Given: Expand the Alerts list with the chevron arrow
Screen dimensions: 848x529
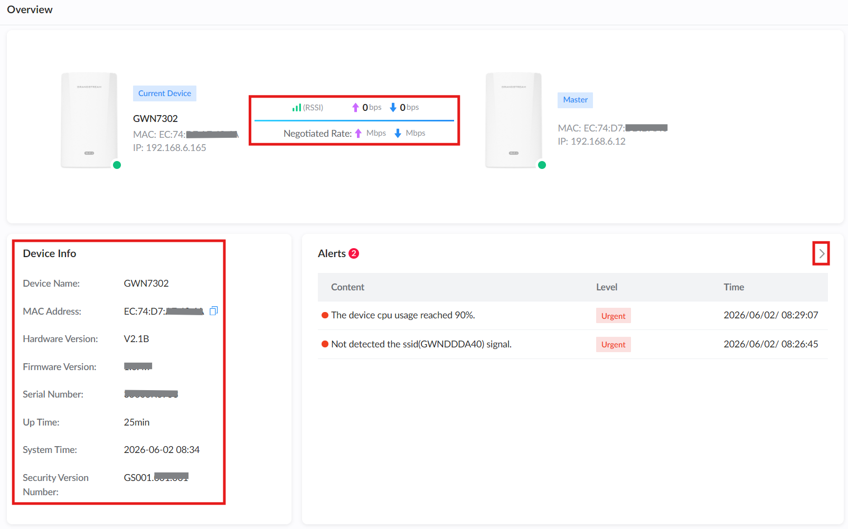Looking at the screenshot, I should (x=822, y=254).
